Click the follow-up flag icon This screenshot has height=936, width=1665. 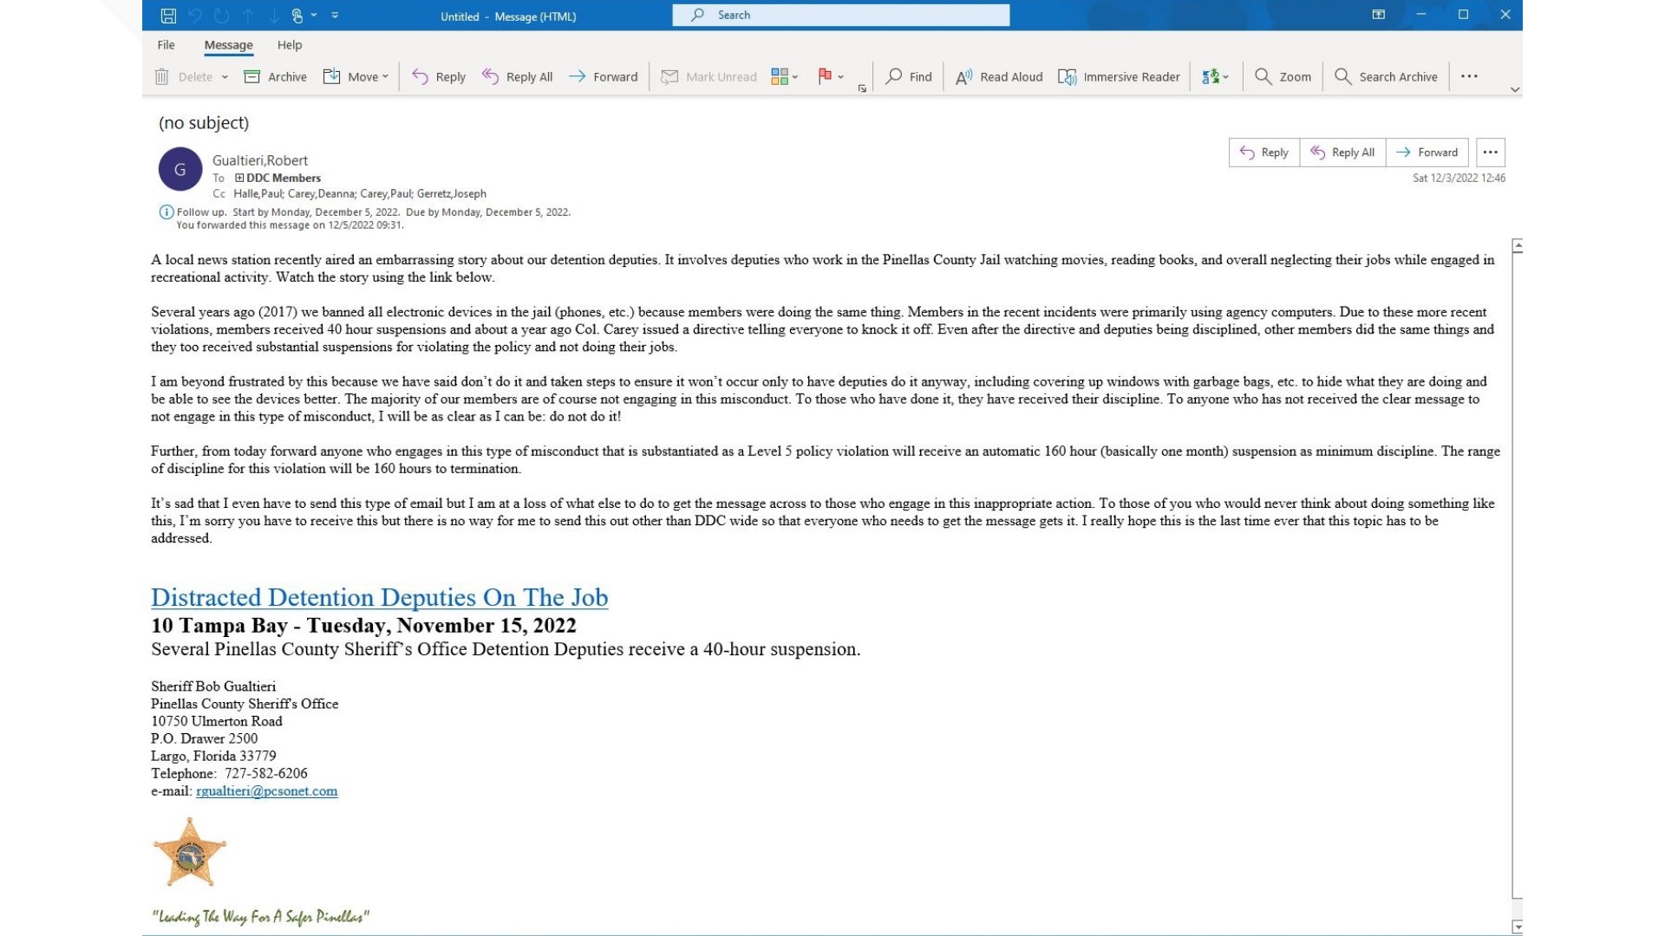click(x=825, y=76)
